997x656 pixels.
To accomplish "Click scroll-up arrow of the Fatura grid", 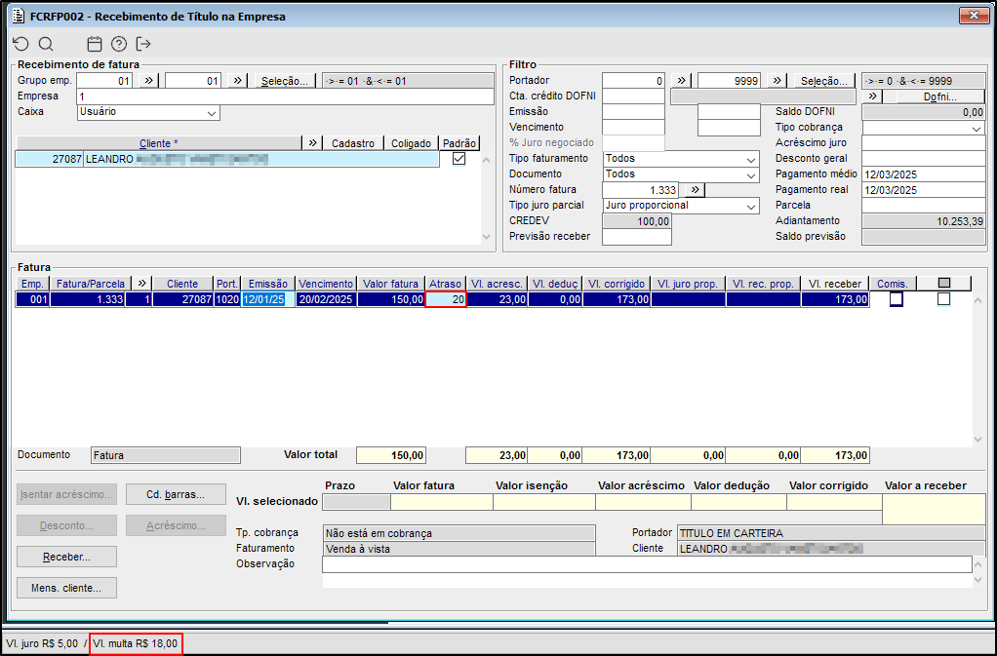I will point(977,300).
